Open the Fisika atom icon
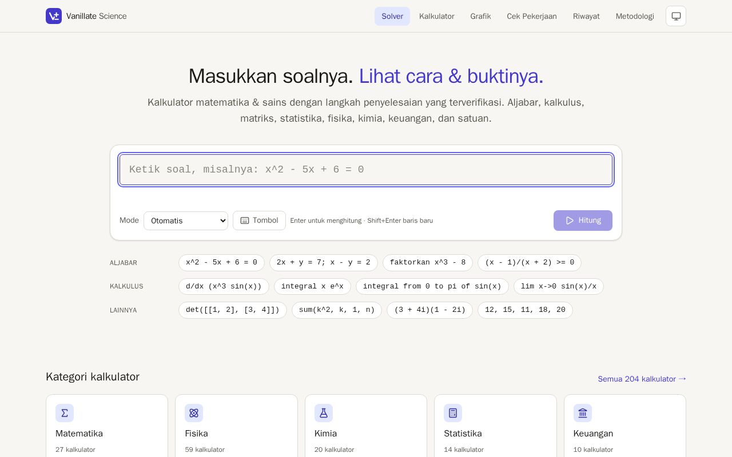 point(194,413)
